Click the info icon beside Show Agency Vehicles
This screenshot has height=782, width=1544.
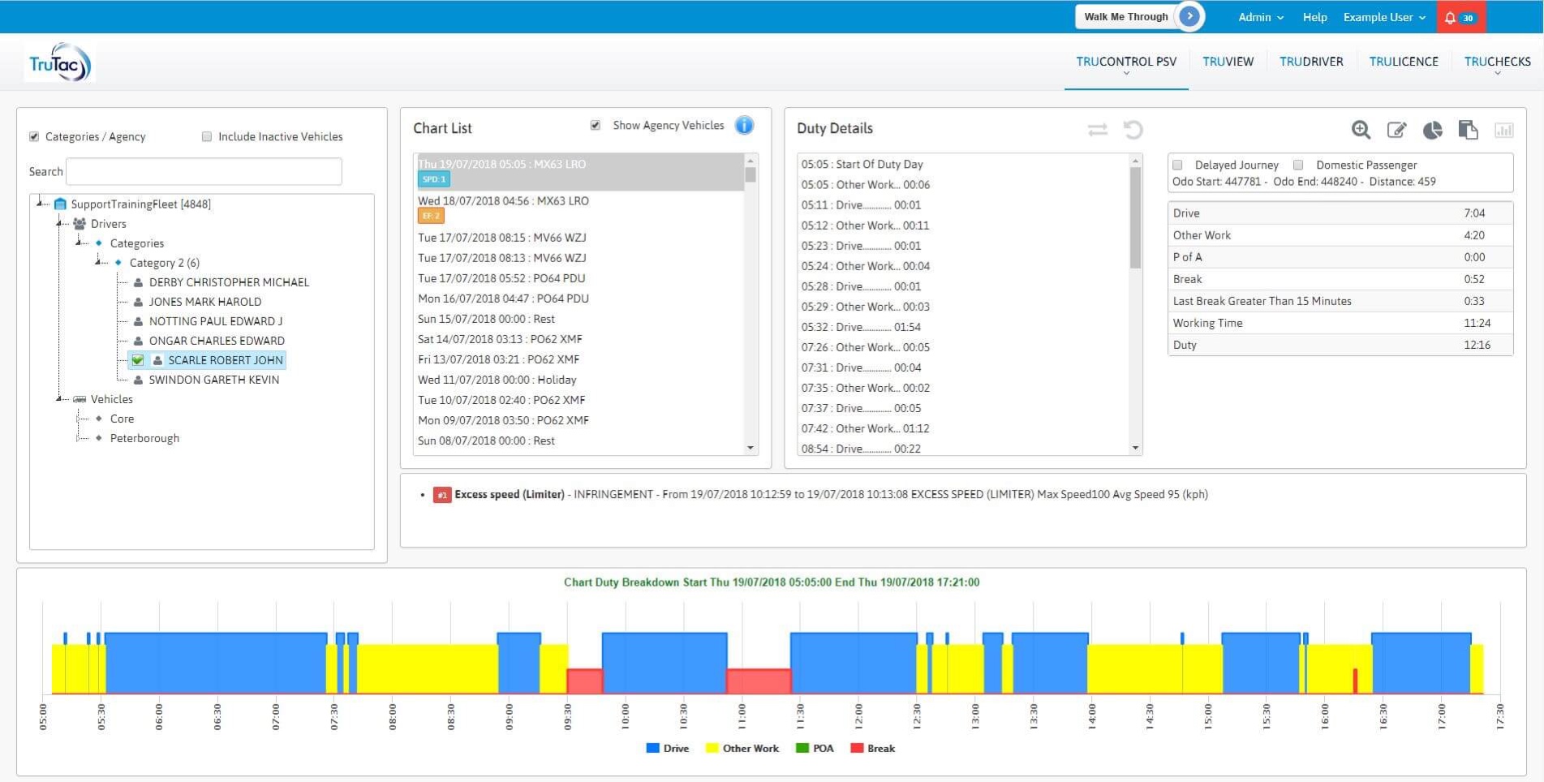(x=744, y=125)
